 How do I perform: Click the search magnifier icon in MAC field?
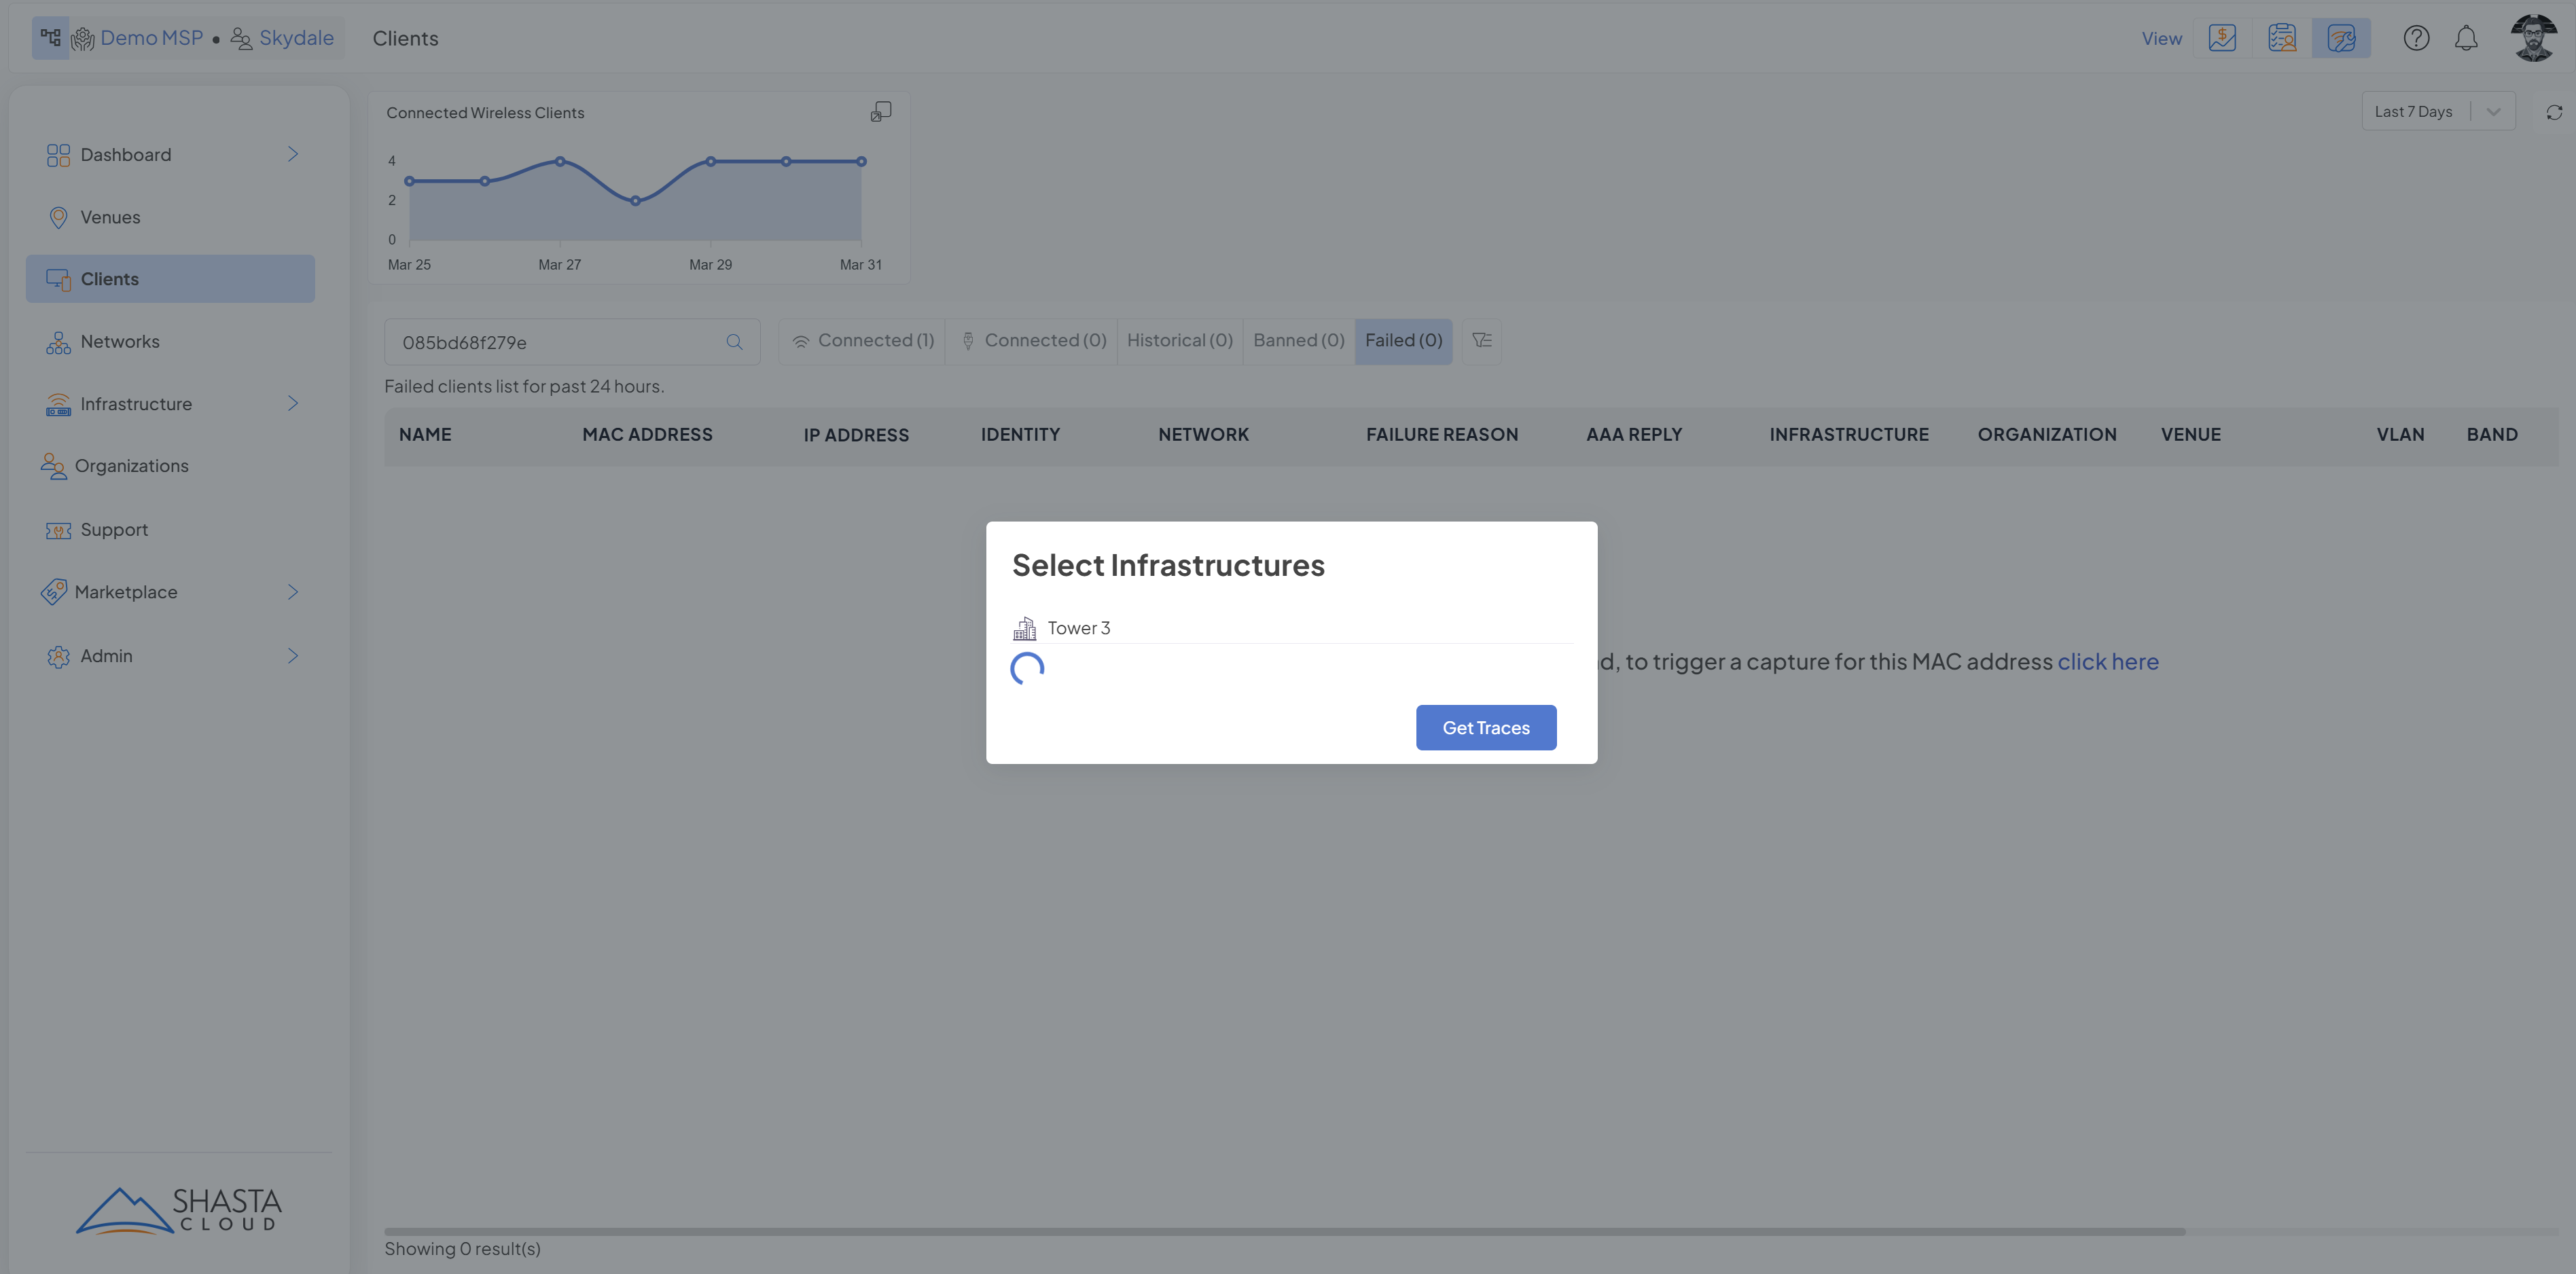point(734,342)
